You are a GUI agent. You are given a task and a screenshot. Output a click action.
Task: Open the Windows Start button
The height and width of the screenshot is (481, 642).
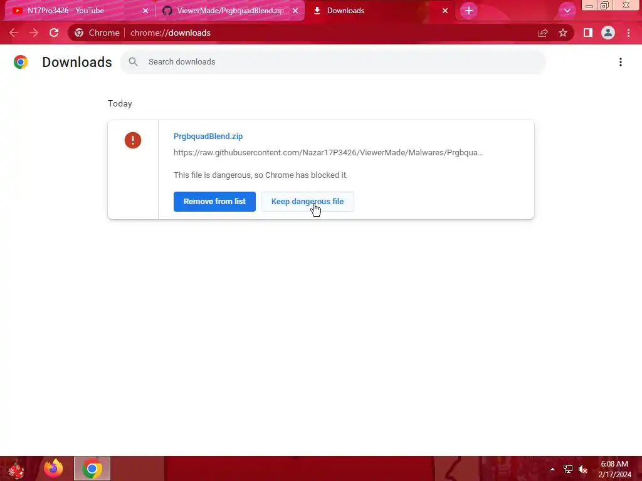16,468
